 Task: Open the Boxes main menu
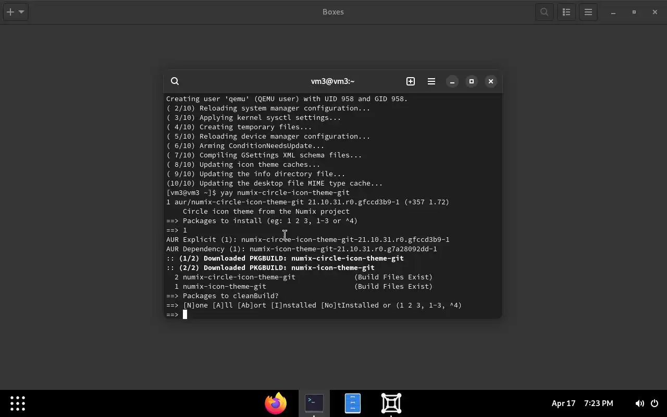588,11
